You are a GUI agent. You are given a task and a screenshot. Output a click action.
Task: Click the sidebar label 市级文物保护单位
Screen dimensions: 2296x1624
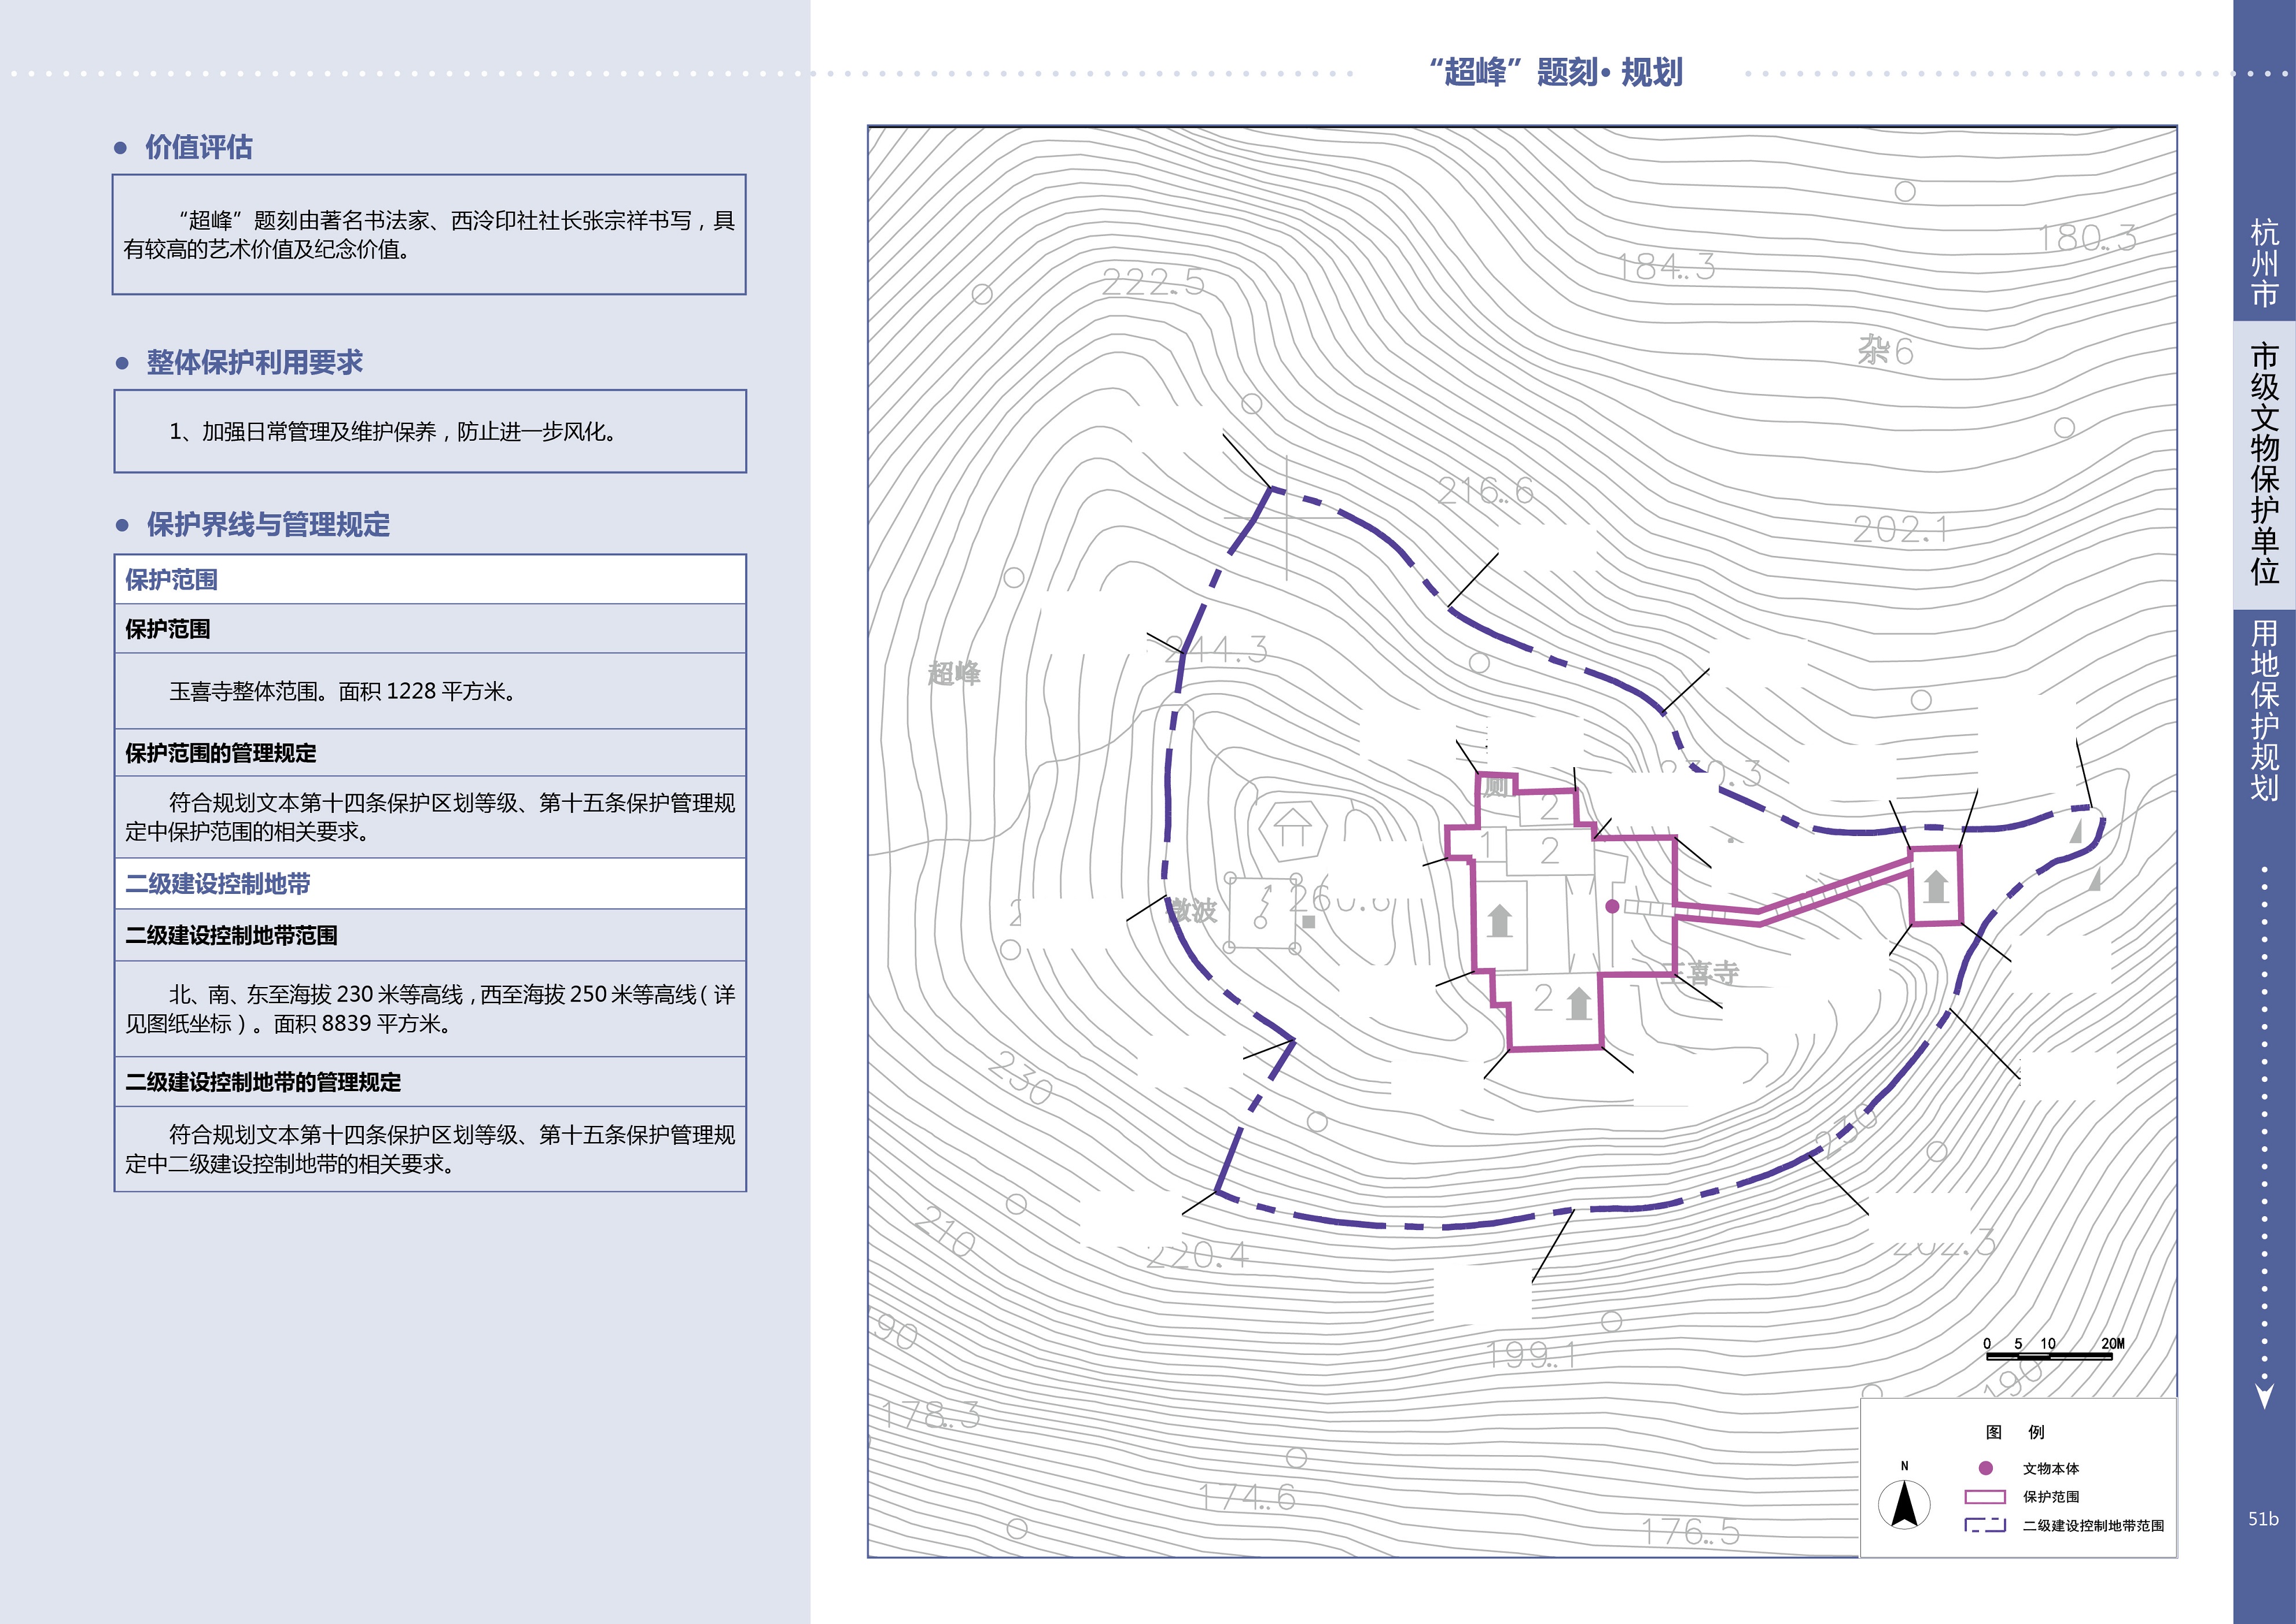pos(2264,463)
